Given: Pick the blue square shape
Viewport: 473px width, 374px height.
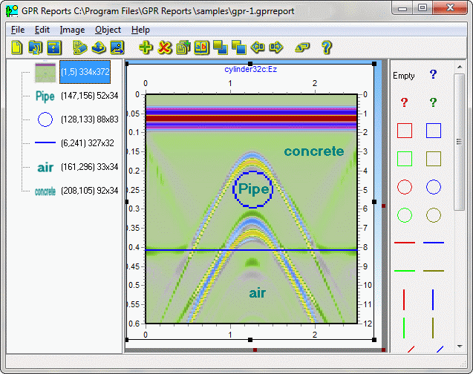Looking at the screenshot, I should point(434,131).
